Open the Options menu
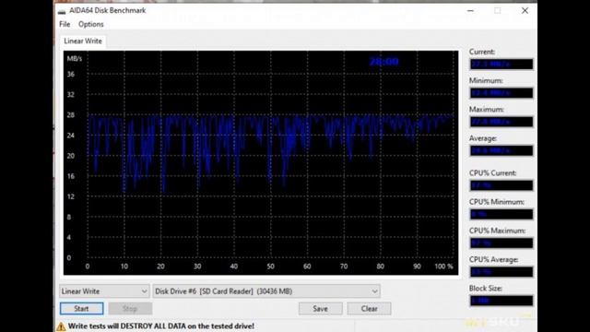590x332 pixels. (x=90, y=24)
